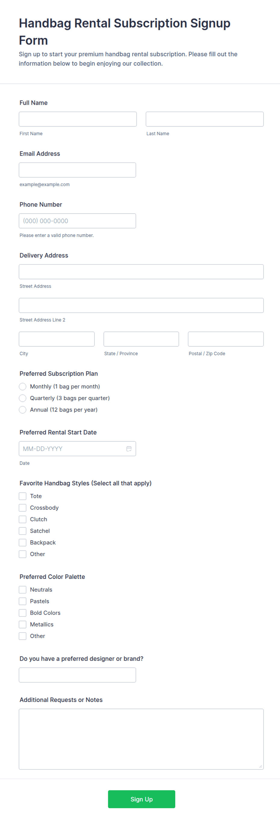This screenshot has height=823, width=280.
Task: Enable the Metallics palette option
Action: 22,624
